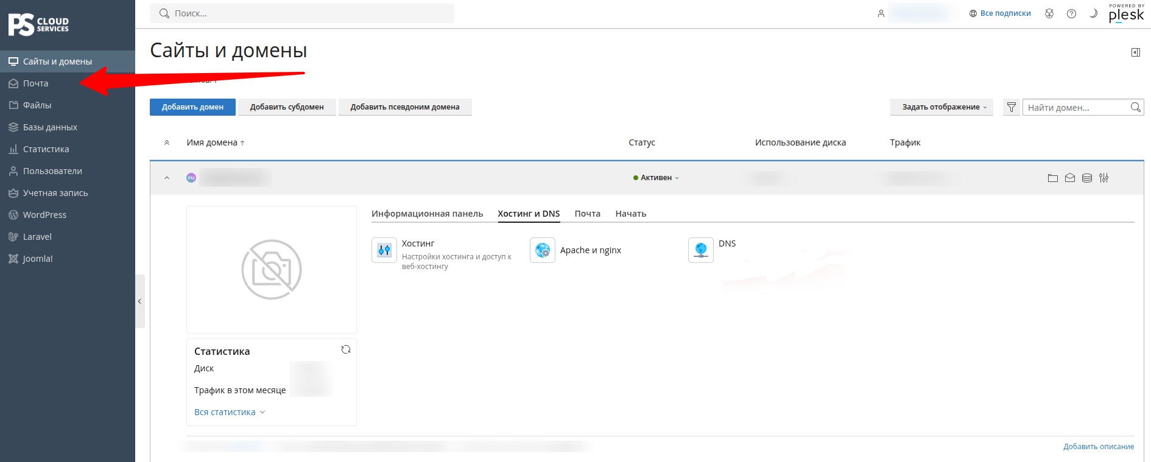Click the domain files folder icon

(1052, 178)
